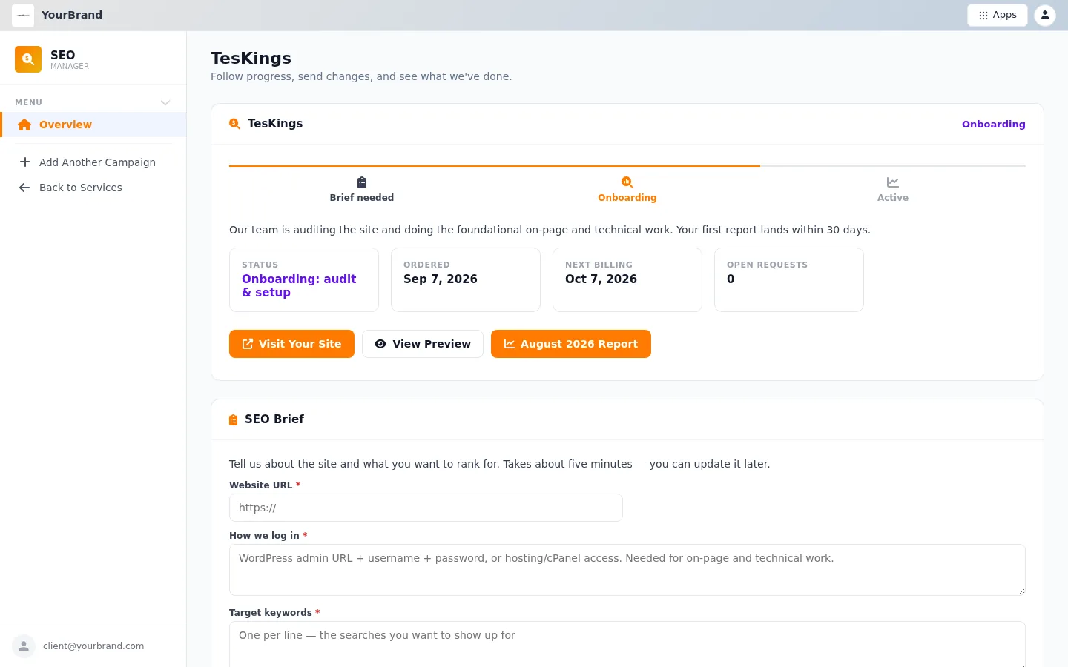The width and height of the screenshot is (1068, 667).
Task: Open the Apps launcher
Action: [x=997, y=15]
